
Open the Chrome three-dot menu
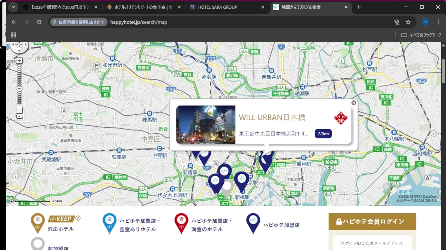[x=438, y=22]
